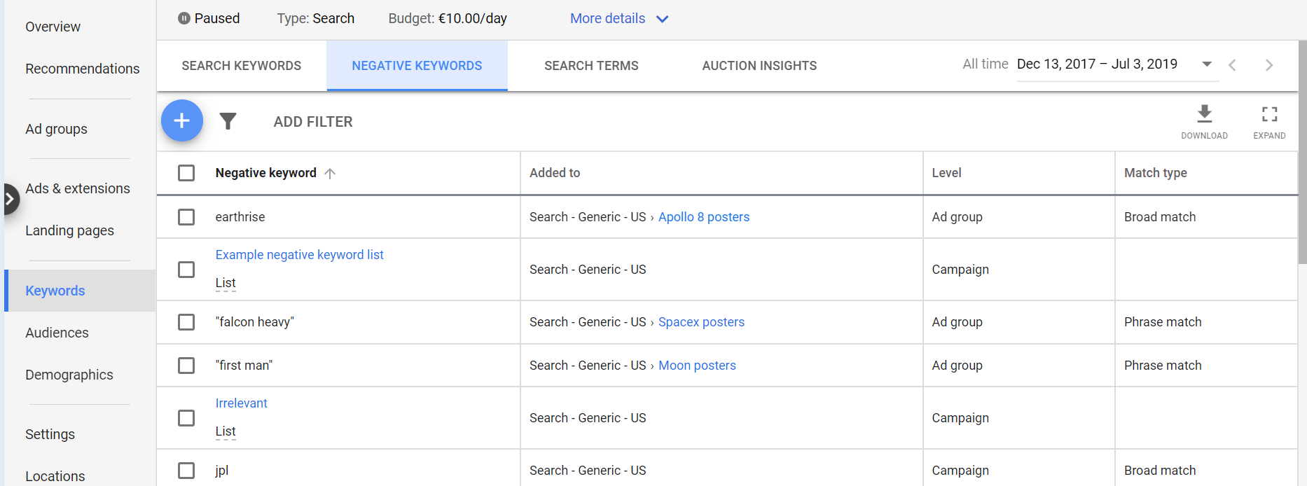
Task: Go to previous date range arrow
Action: point(1232,65)
